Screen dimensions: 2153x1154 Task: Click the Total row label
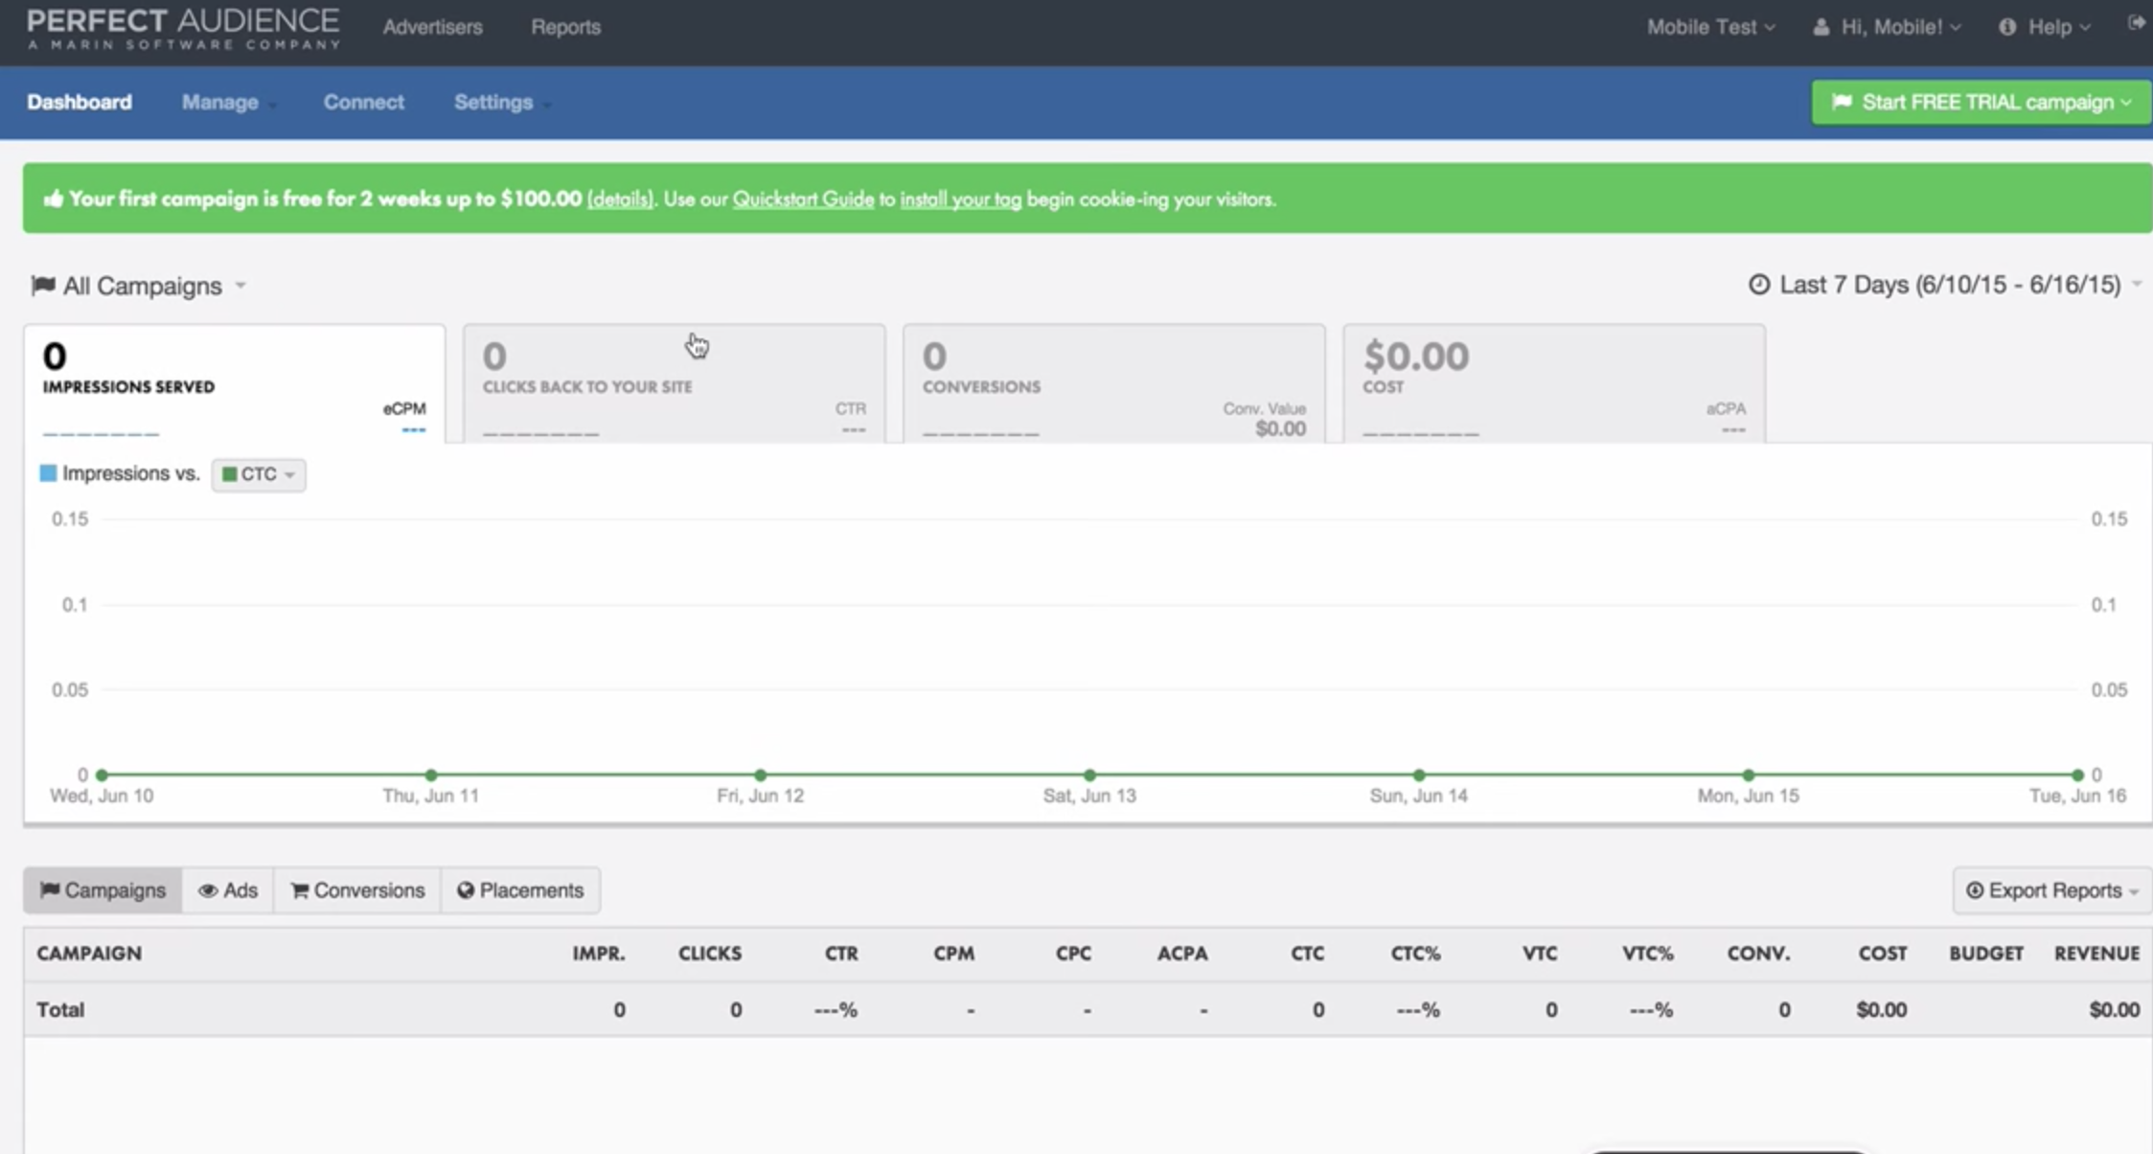pos(60,1009)
